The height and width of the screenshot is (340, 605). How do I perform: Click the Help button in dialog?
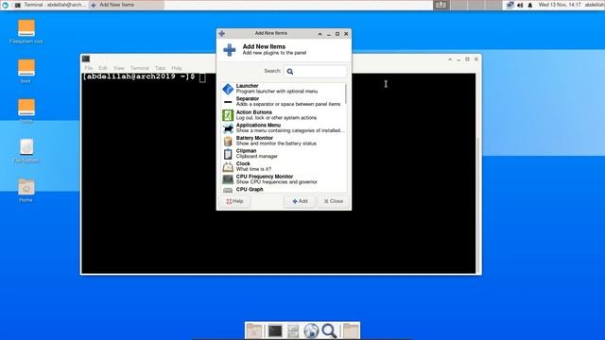tap(234, 201)
